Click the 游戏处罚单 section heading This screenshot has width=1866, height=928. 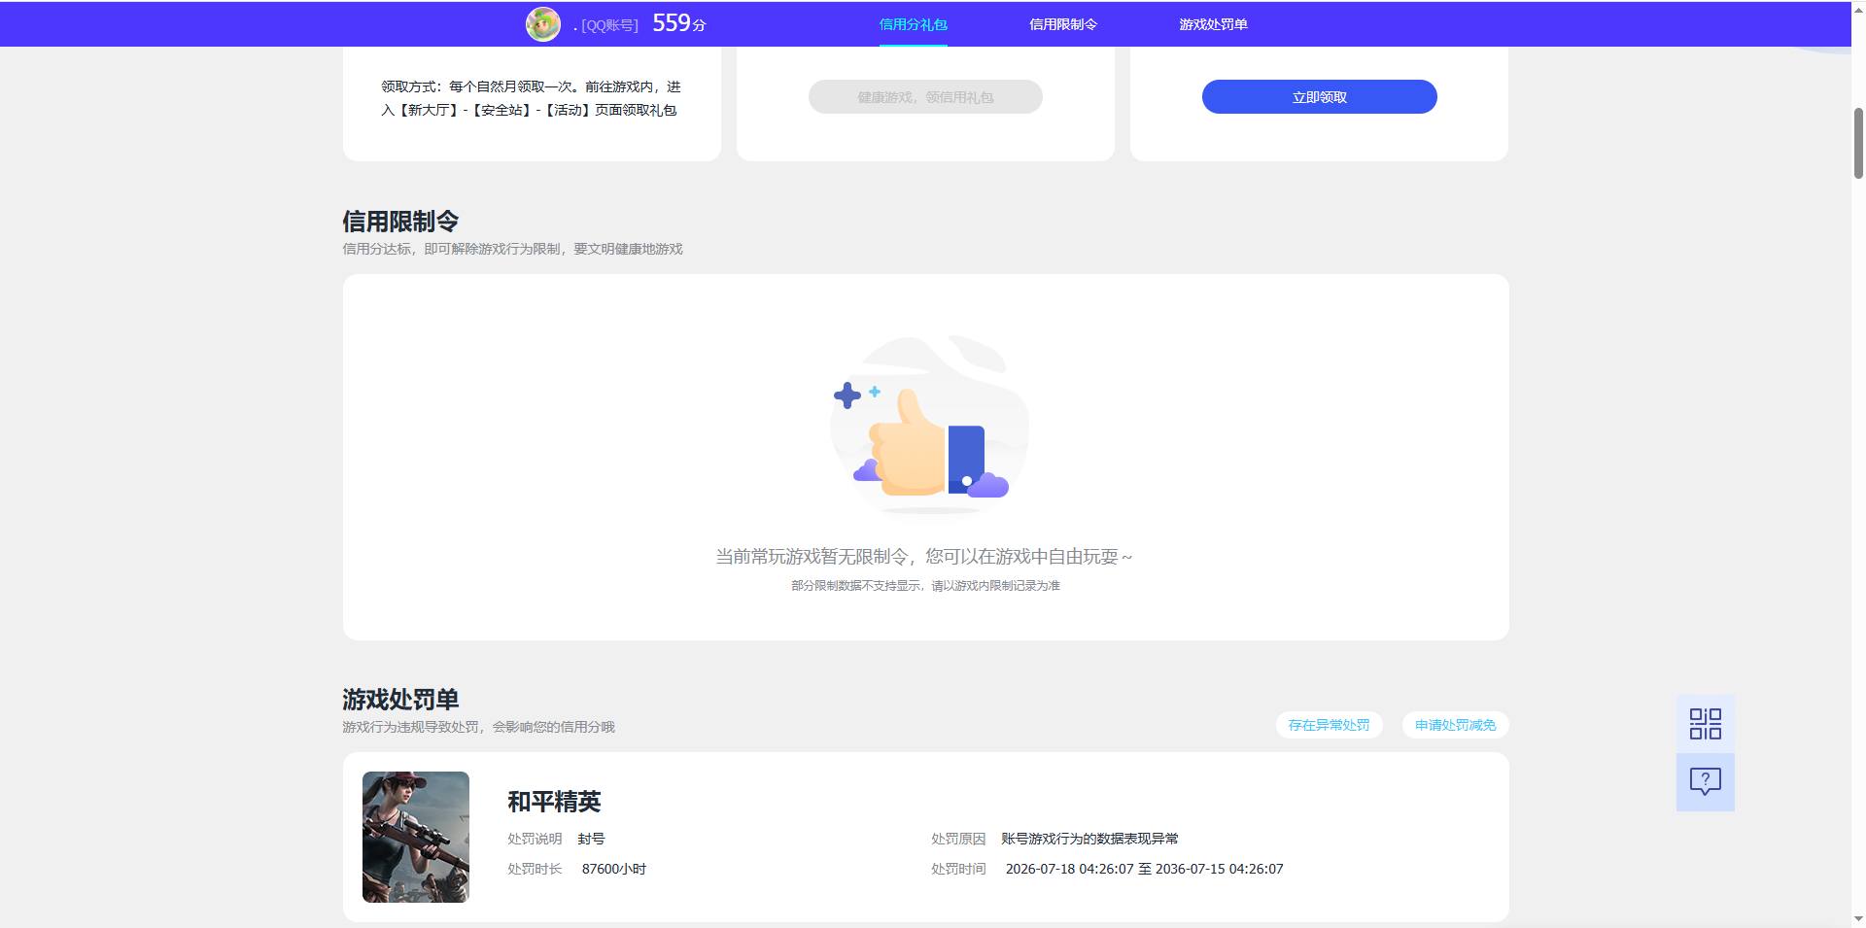click(x=400, y=700)
